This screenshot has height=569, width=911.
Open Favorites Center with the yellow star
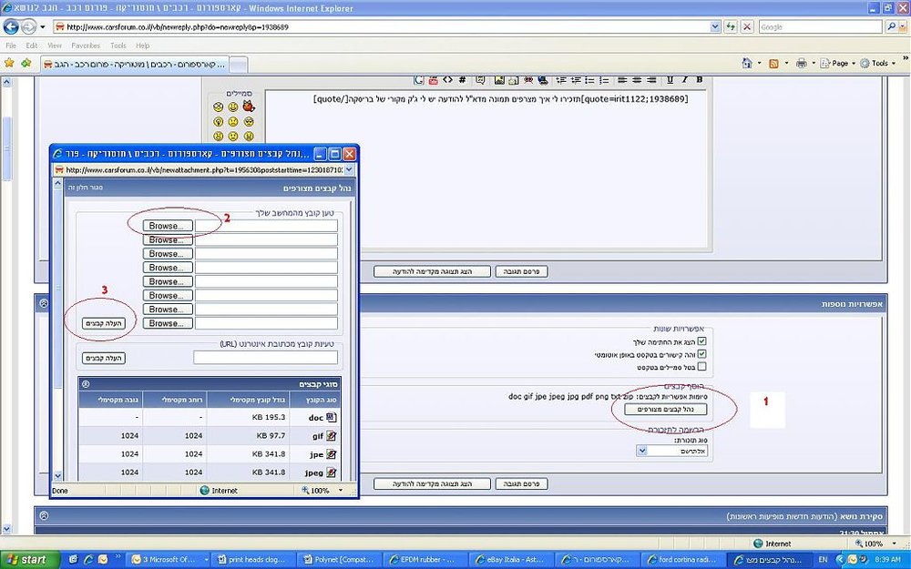click(9, 63)
